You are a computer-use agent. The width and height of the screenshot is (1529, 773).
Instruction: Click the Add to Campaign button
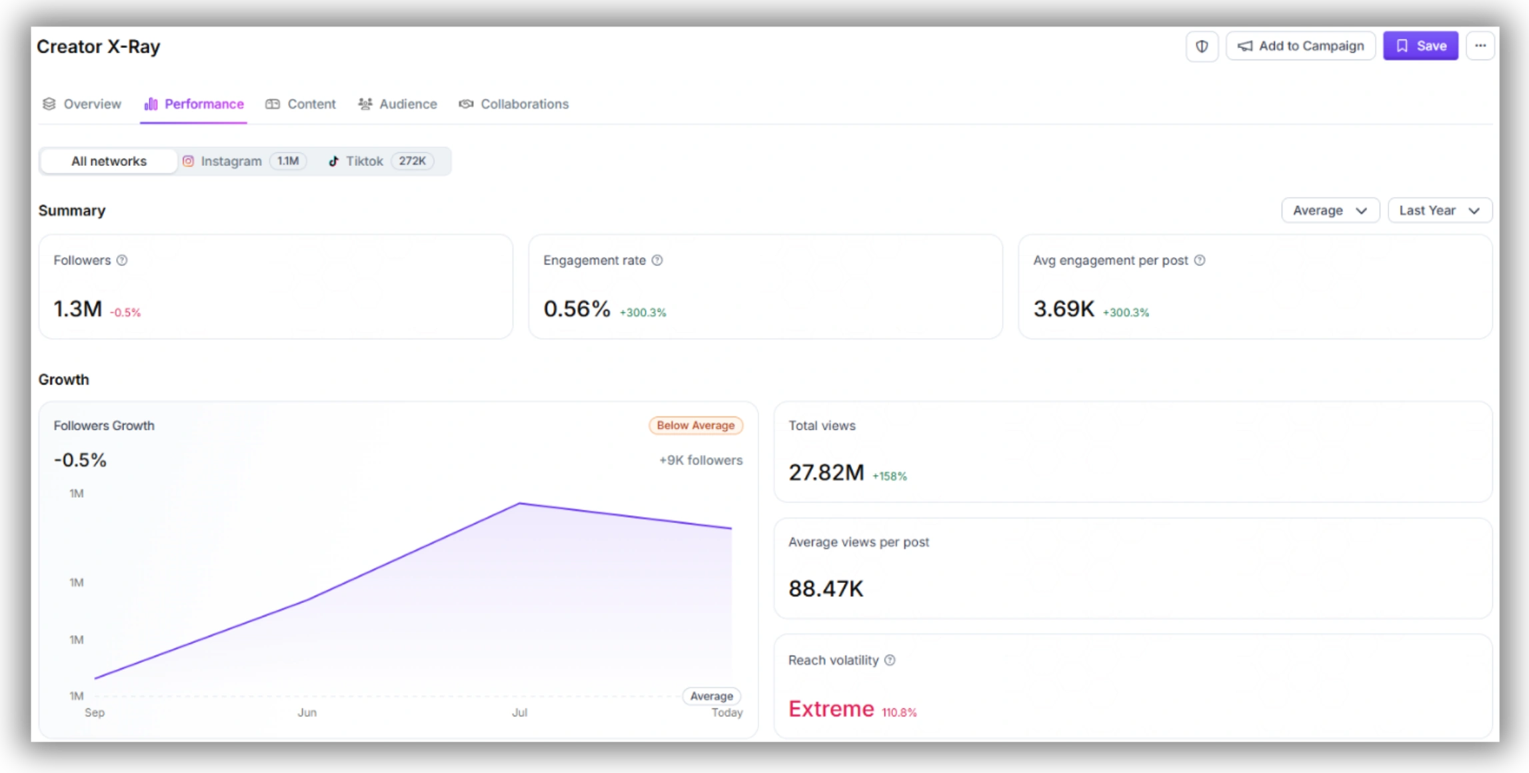[1300, 46]
